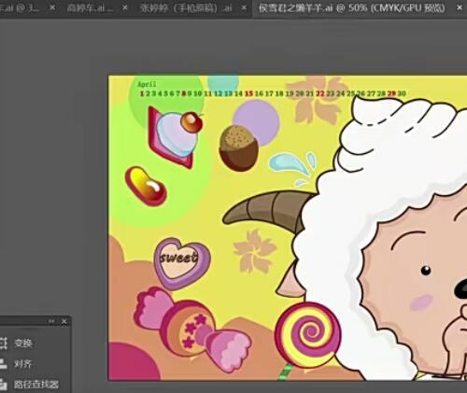The width and height of the screenshot is (467, 393).
Task: Select the sheep's black eye
Action: (426, 270)
